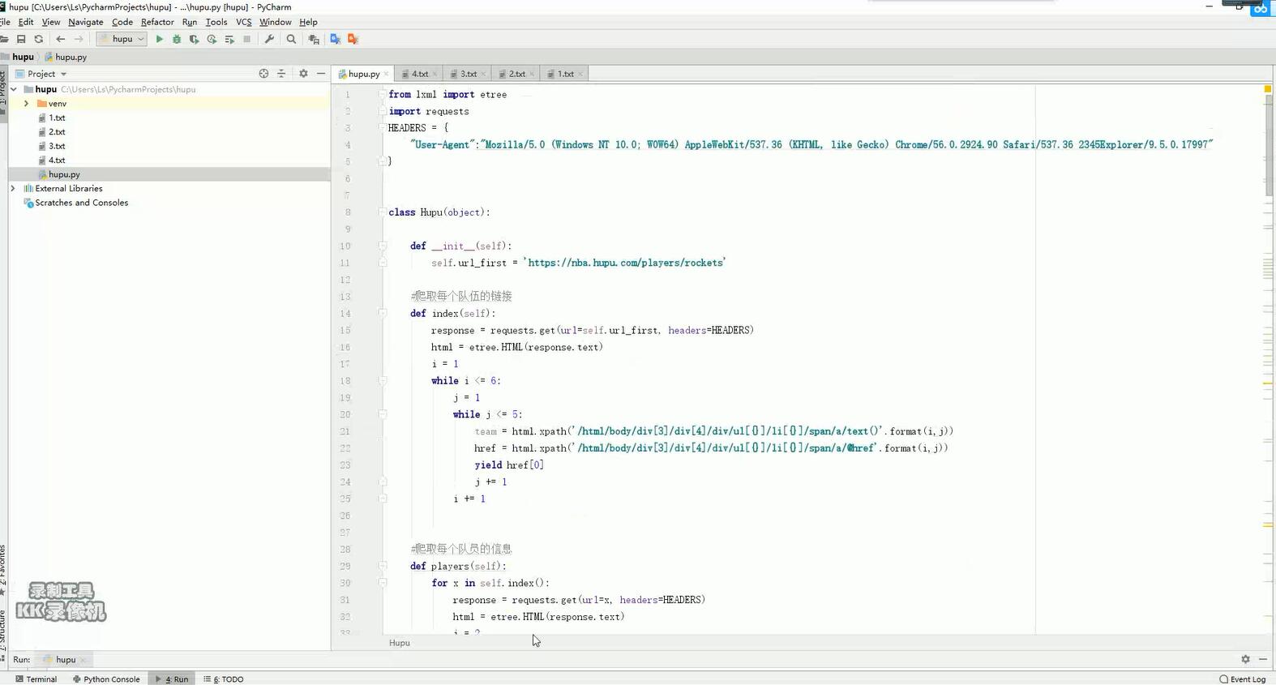Image resolution: width=1276 pixels, height=685 pixels.
Task: Click hupu.py in the breadcrumb bar
Action: 66,57
